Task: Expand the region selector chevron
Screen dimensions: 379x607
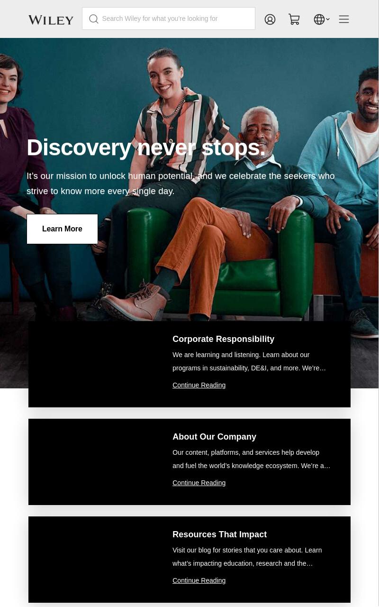Action: pos(328,19)
